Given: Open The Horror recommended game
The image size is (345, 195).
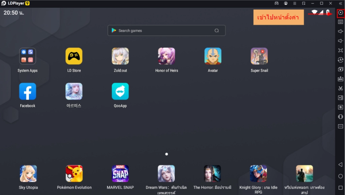Looking at the screenshot, I should coord(212,173).
